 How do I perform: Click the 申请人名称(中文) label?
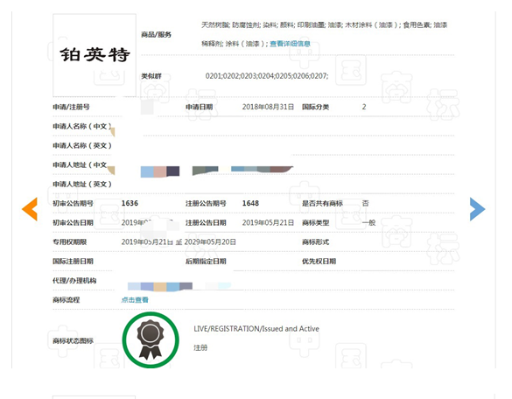(x=82, y=126)
